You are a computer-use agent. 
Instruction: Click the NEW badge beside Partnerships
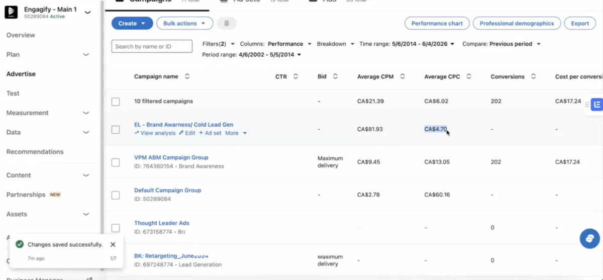55,195
